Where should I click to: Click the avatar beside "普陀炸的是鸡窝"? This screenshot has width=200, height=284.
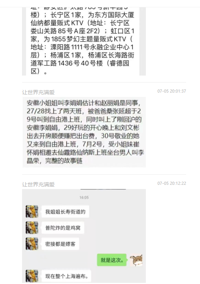32,227
